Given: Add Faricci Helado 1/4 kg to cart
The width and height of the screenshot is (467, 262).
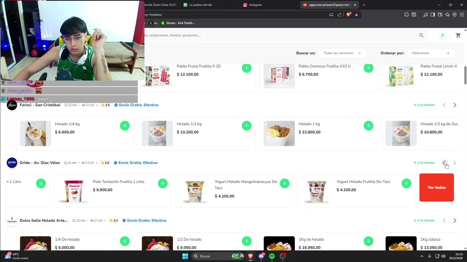Looking at the screenshot, I should coord(125,126).
